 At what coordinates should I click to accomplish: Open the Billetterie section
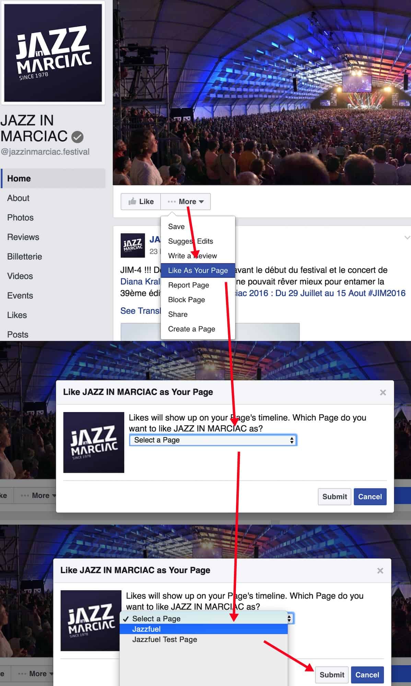click(x=24, y=257)
